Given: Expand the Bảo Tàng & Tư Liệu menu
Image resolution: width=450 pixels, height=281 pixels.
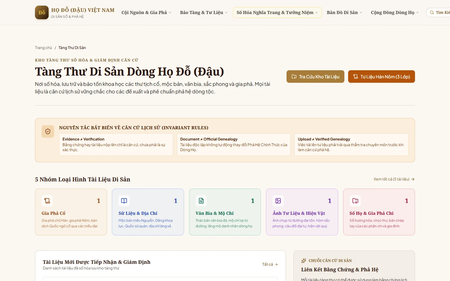Looking at the screenshot, I should point(203,12).
